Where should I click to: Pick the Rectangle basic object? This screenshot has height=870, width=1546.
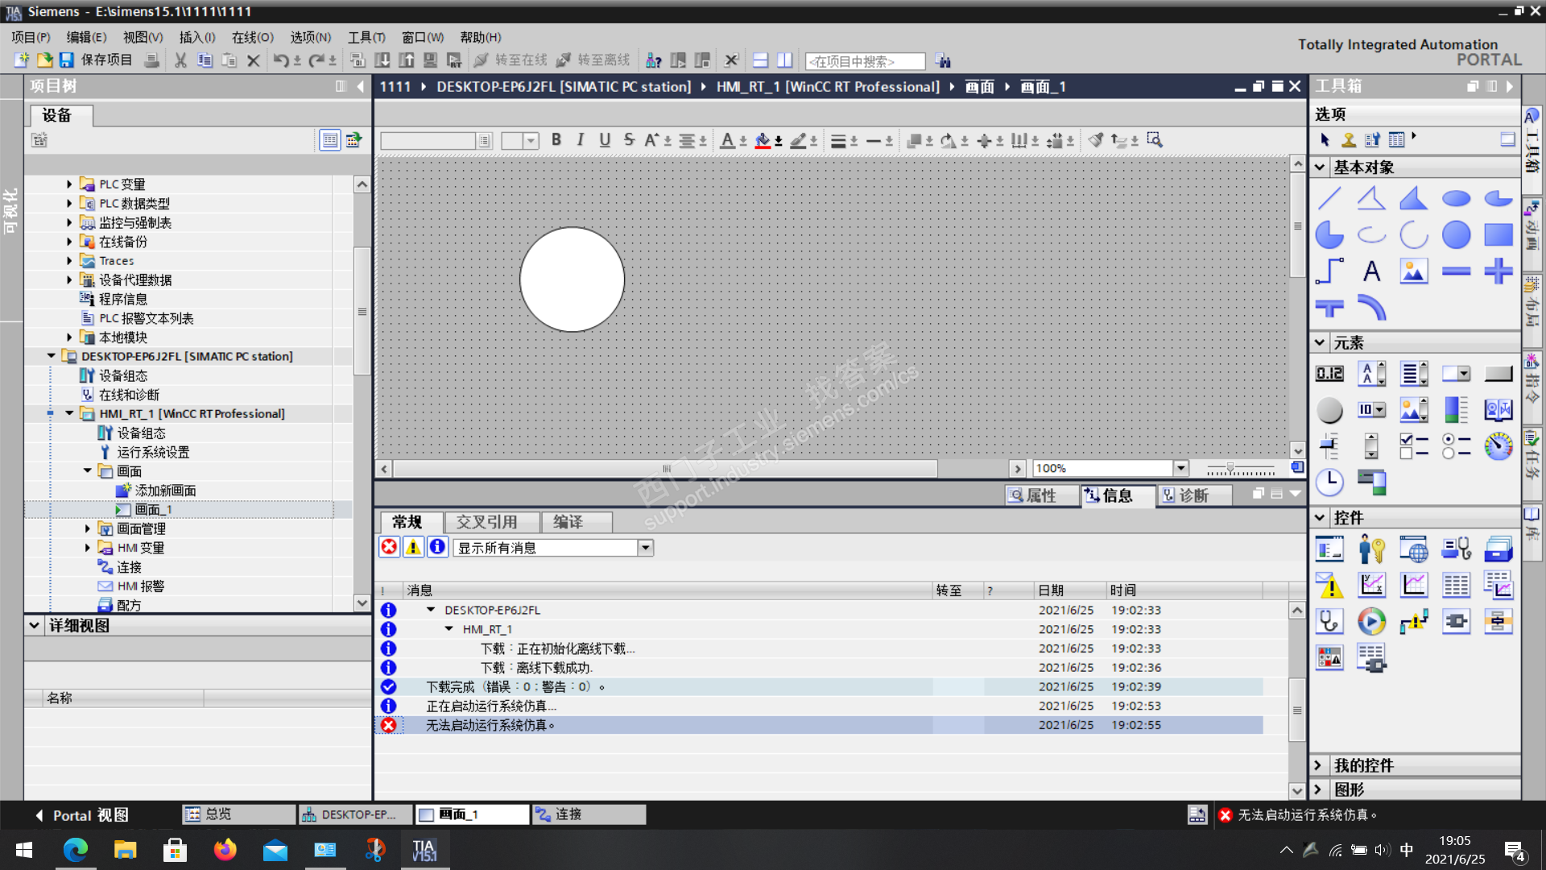[1498, 235]
